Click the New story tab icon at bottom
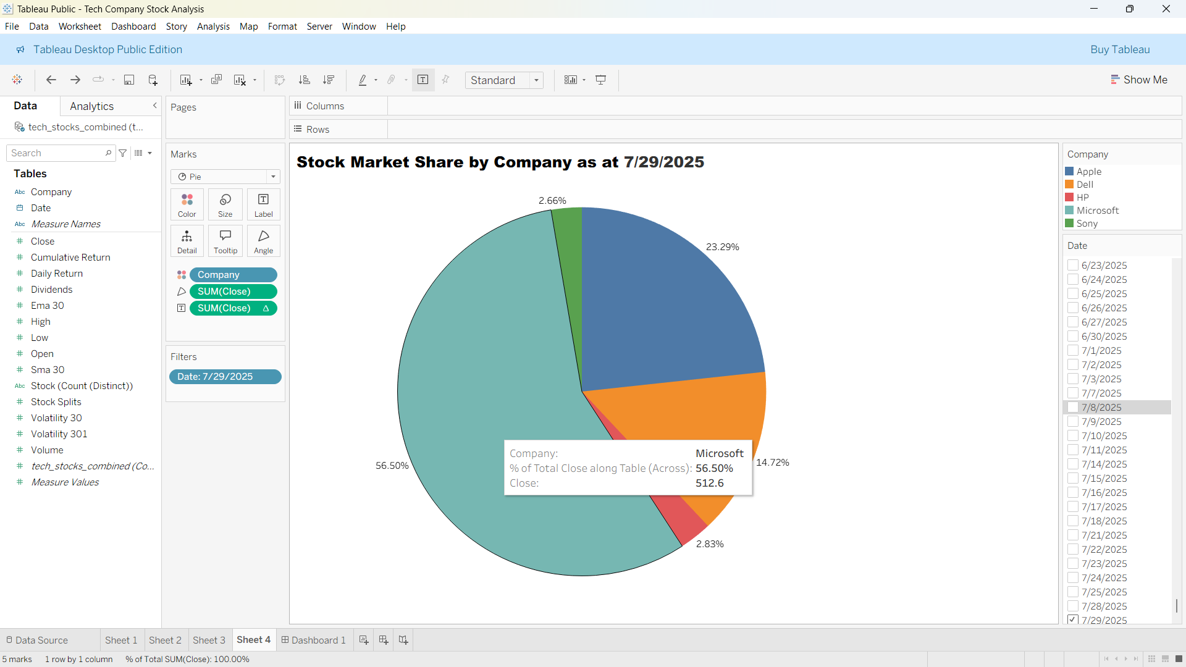Image resolution: width=1186 pixels, height=667 pixels. coord(403,640)
